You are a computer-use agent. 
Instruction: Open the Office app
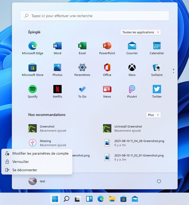107,70
